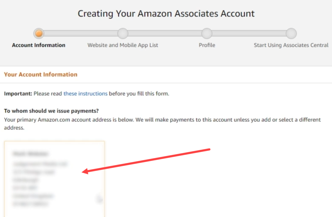Select the Account Information step label
Viewport: 332px width, 217px height.
click(x=39, y=45)
